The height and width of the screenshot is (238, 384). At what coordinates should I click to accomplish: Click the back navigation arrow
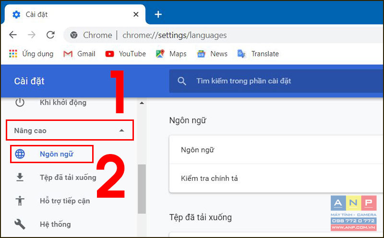point(13,35)
